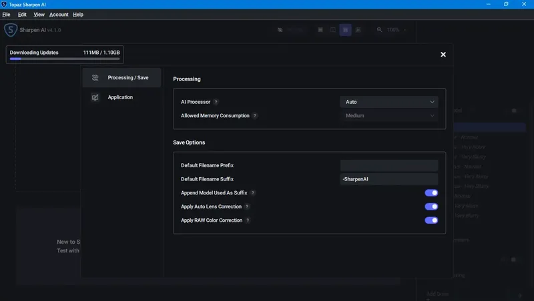The image size is (534, 301).
Task: Click the Append Model Used As Suffix label
Action: click(x=214, y=193)
